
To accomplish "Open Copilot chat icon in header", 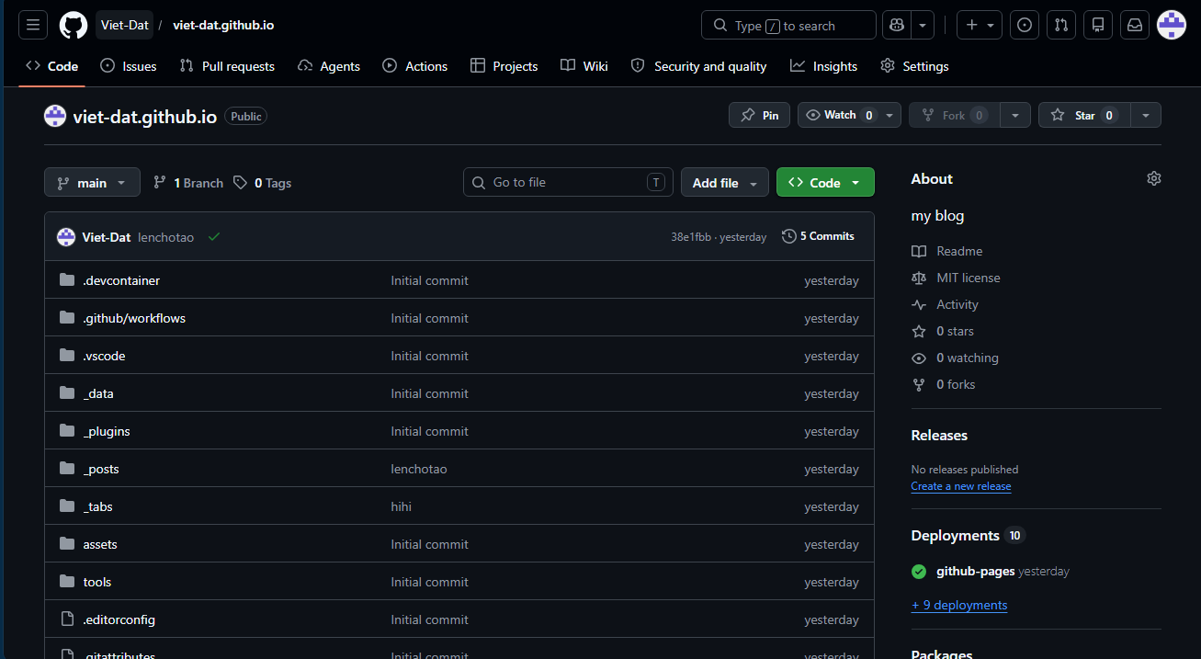I will 897,26.
